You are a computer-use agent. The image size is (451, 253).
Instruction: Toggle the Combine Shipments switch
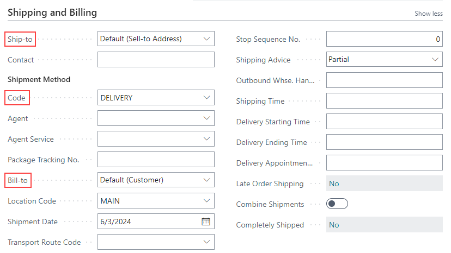337,204
